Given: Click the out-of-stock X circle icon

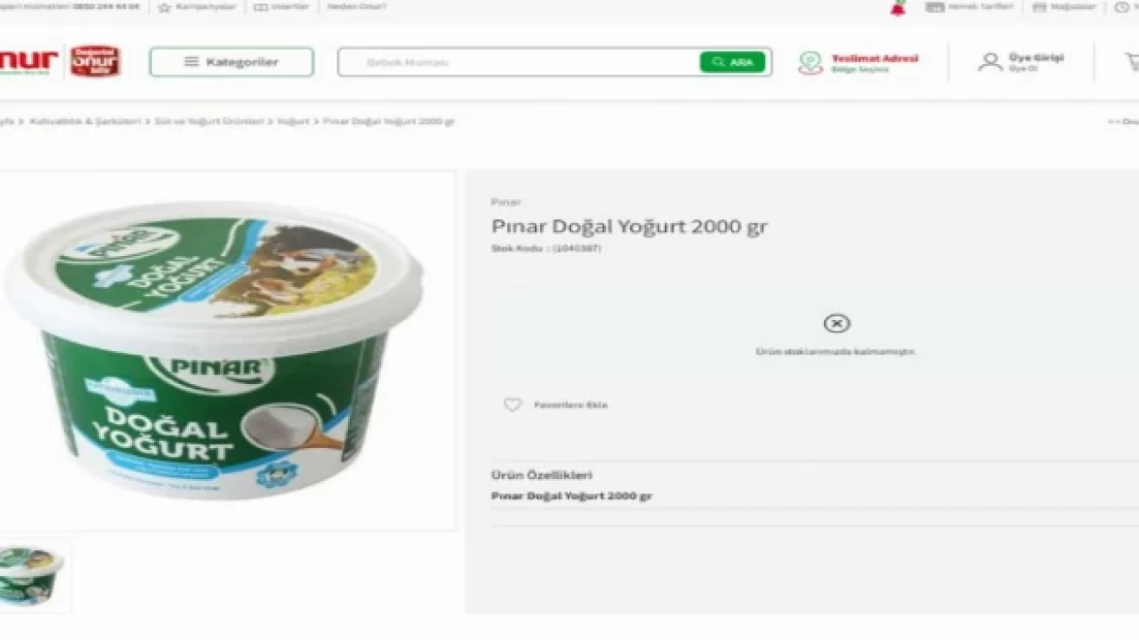Looking at the screenshot, I should [836, 324].
